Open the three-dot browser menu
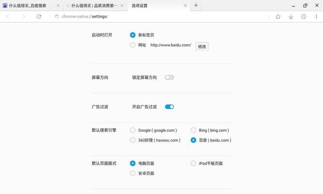 click(316, 16)
